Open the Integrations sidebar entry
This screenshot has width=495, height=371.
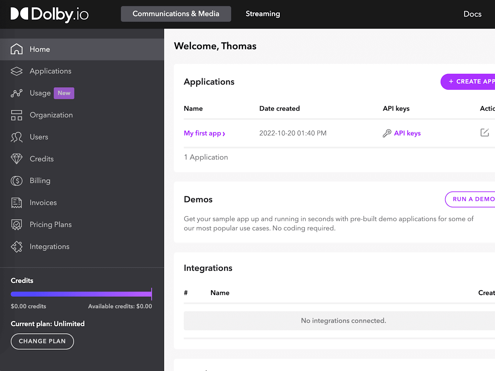click(x=82, y=247)
